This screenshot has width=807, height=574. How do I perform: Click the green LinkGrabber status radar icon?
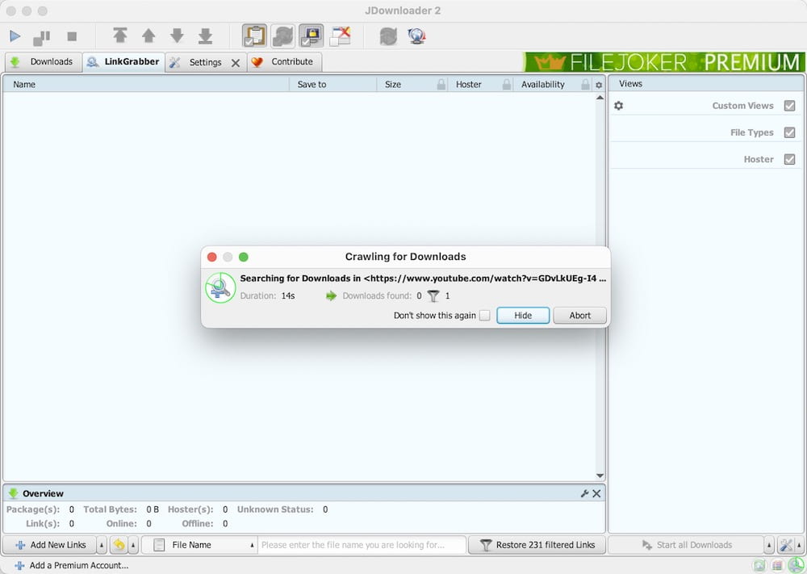click(797, 565)
